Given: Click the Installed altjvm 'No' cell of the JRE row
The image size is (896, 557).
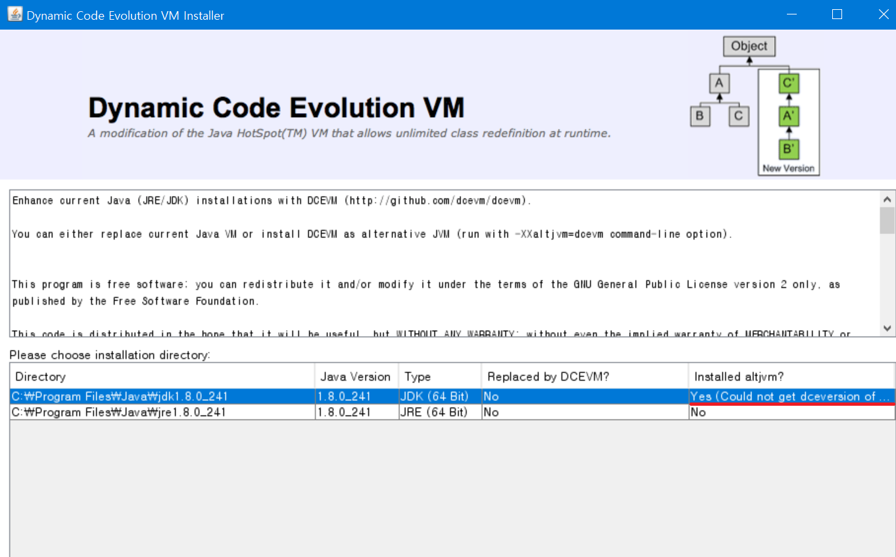Looking at the screenshot, I should (791, 412).
